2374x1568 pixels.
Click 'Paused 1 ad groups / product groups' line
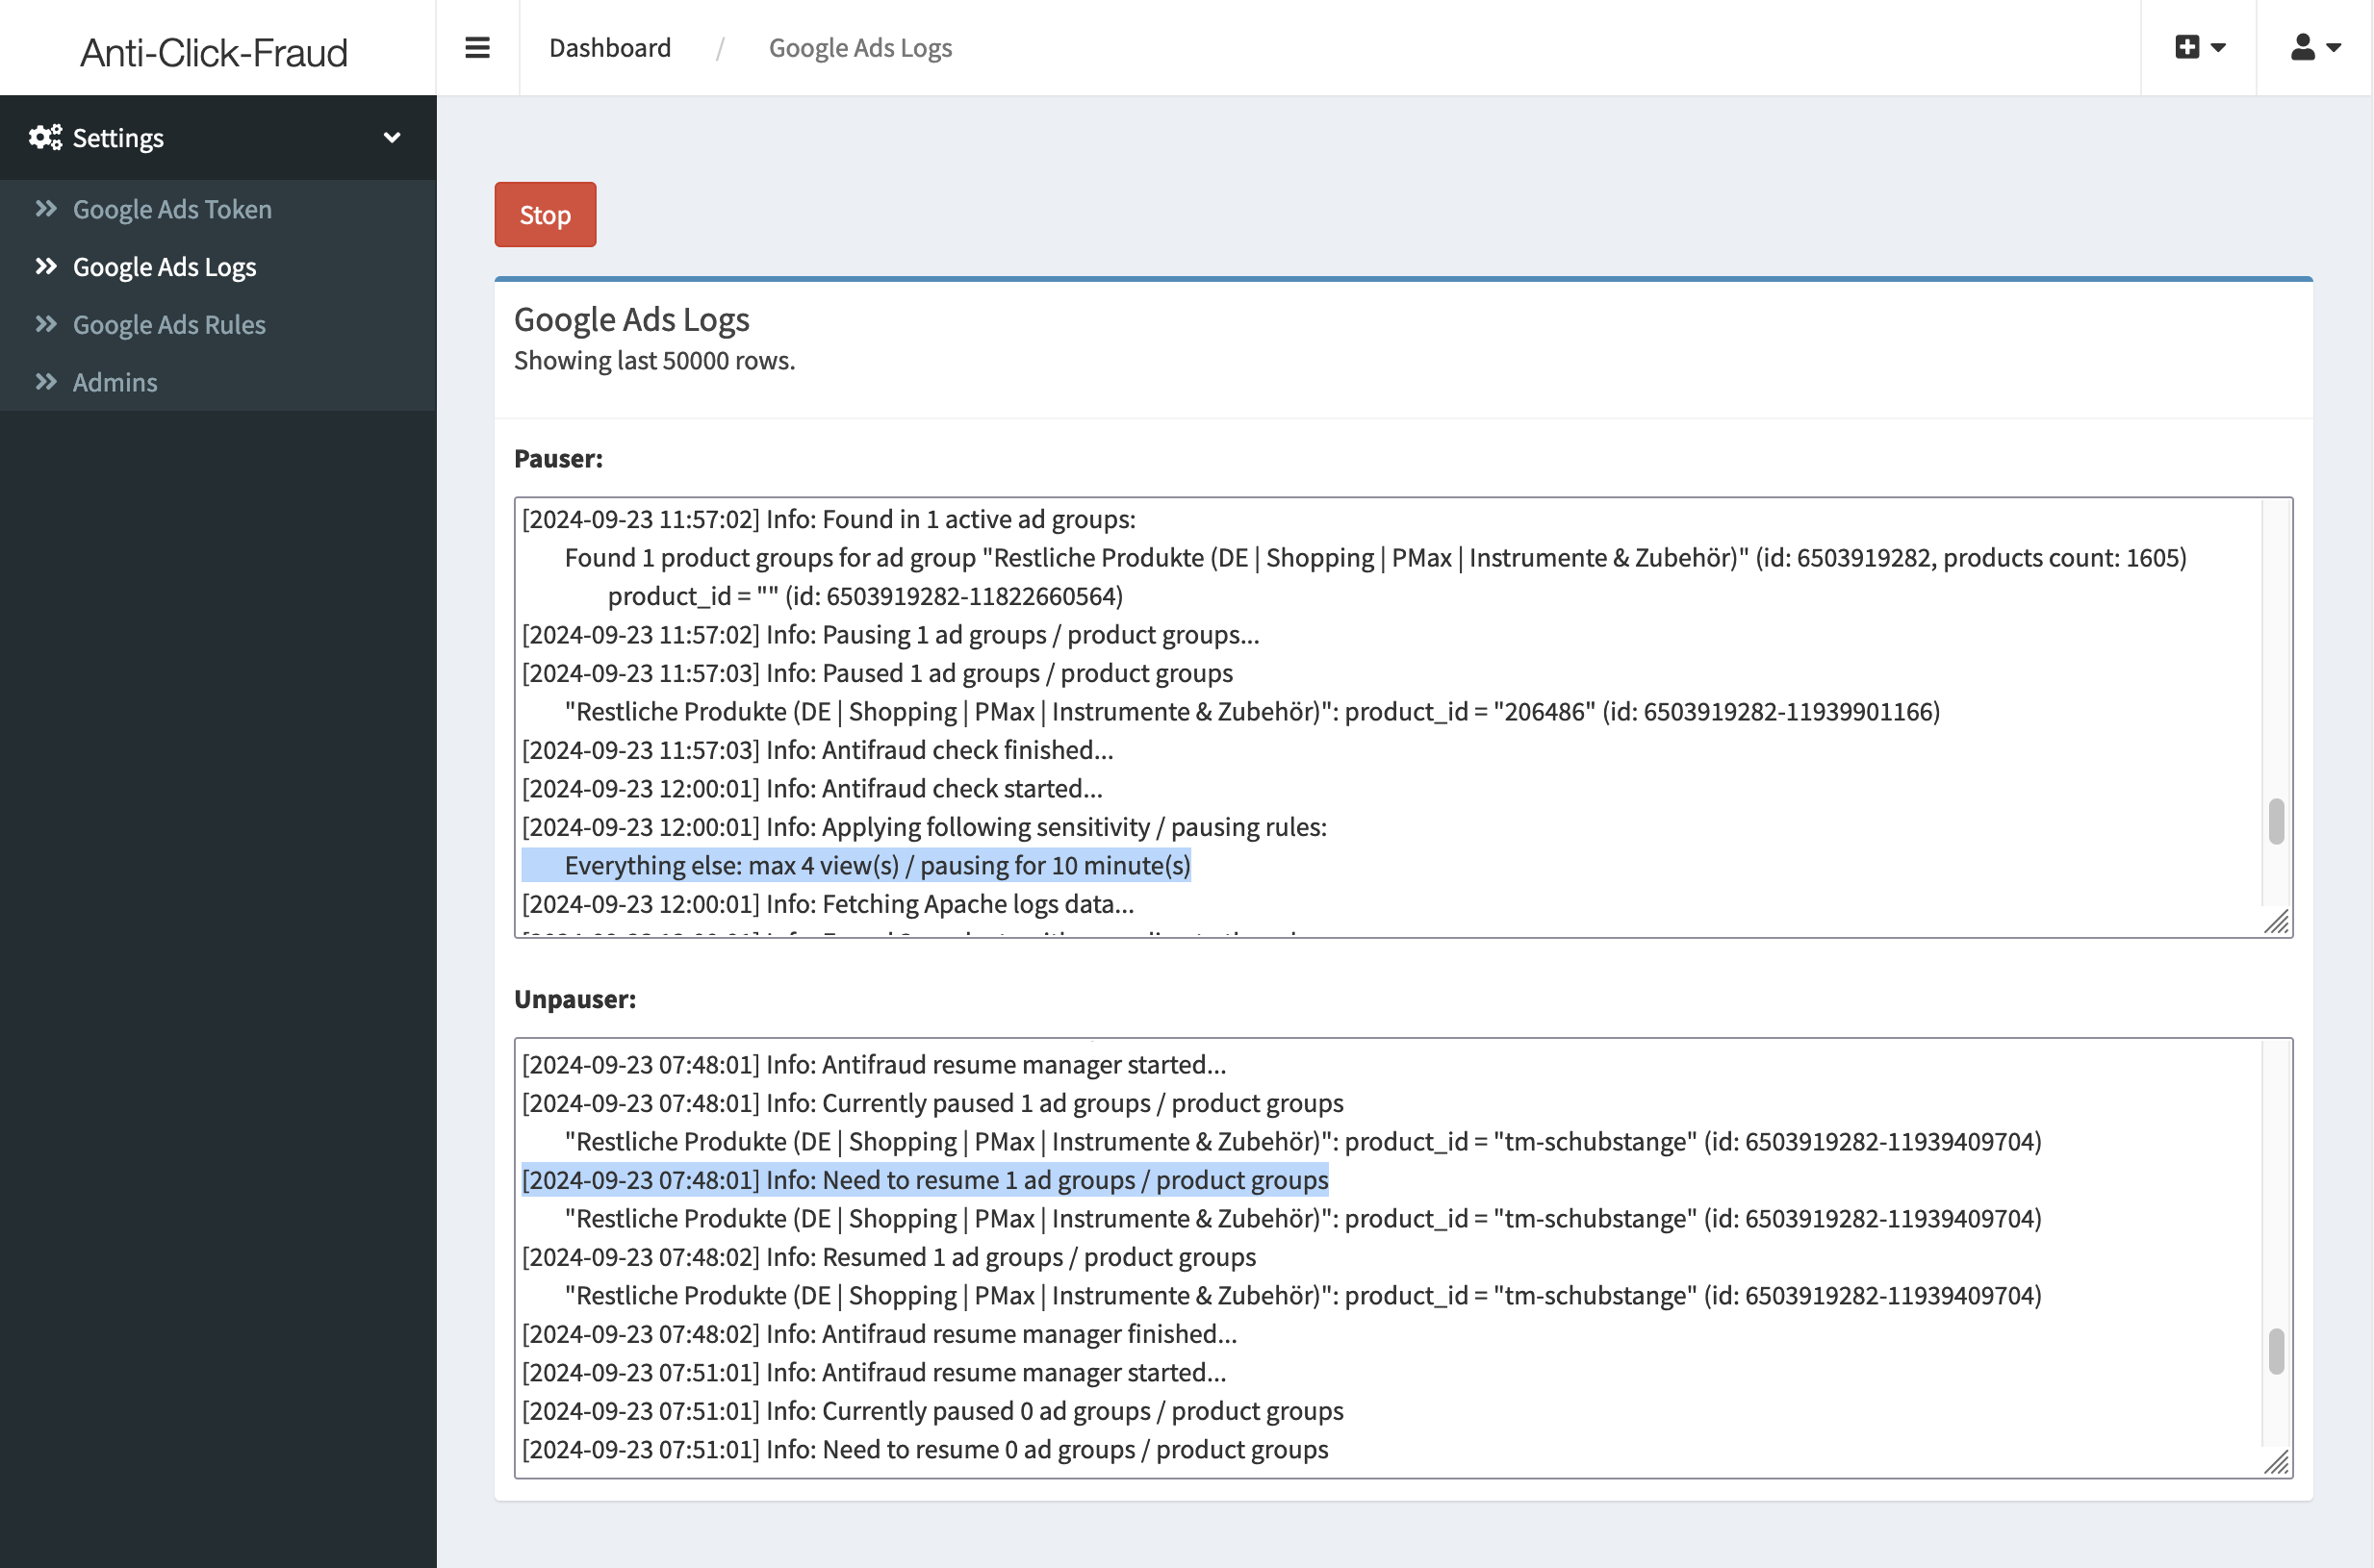click(x=878, y=673)
